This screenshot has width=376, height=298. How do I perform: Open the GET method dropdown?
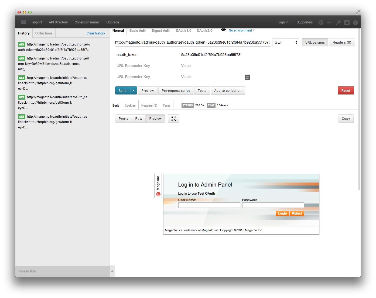point(285,42)
